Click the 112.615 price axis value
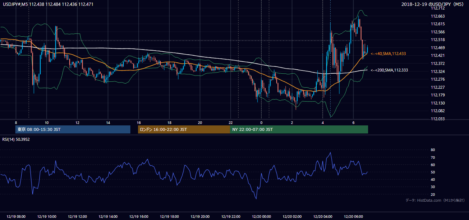Image resolution: width=469 pixels, height=220 pixels. click(438, 24)
